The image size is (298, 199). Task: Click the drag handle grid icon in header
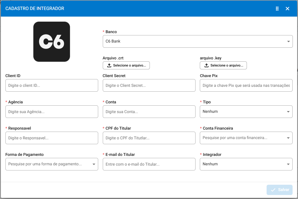(x=277, y=9)
